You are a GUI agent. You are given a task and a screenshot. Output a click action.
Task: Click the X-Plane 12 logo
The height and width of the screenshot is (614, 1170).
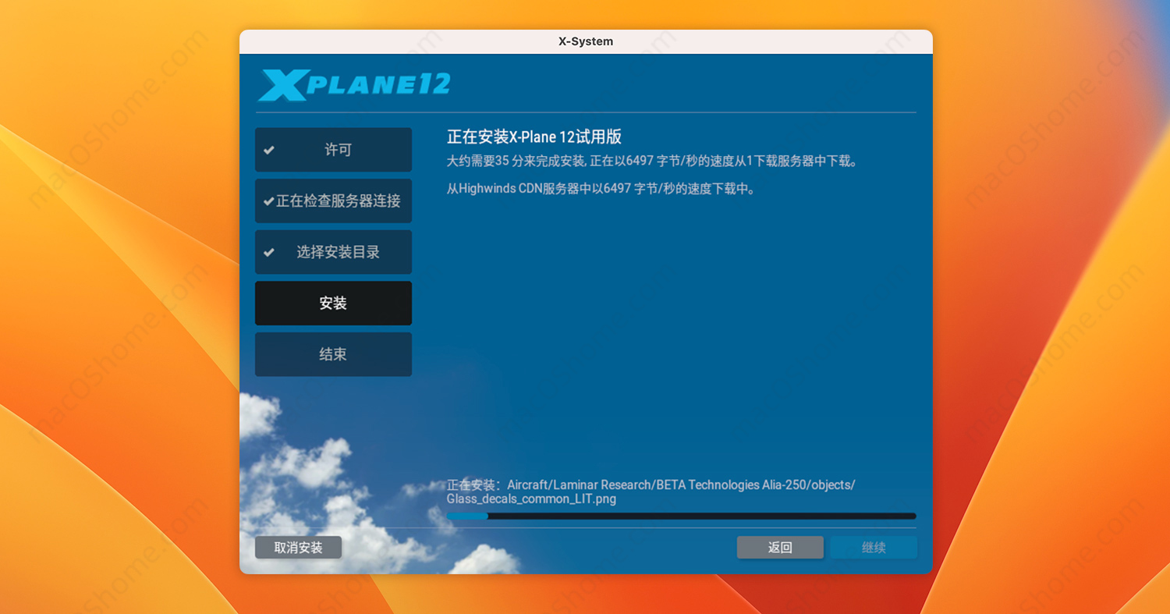[x=354, y=85]
